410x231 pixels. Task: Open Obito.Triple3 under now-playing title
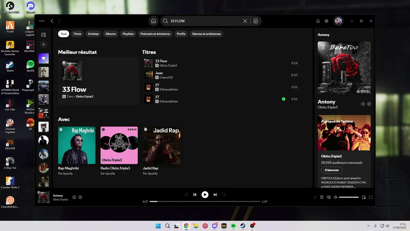click(61, 200)
